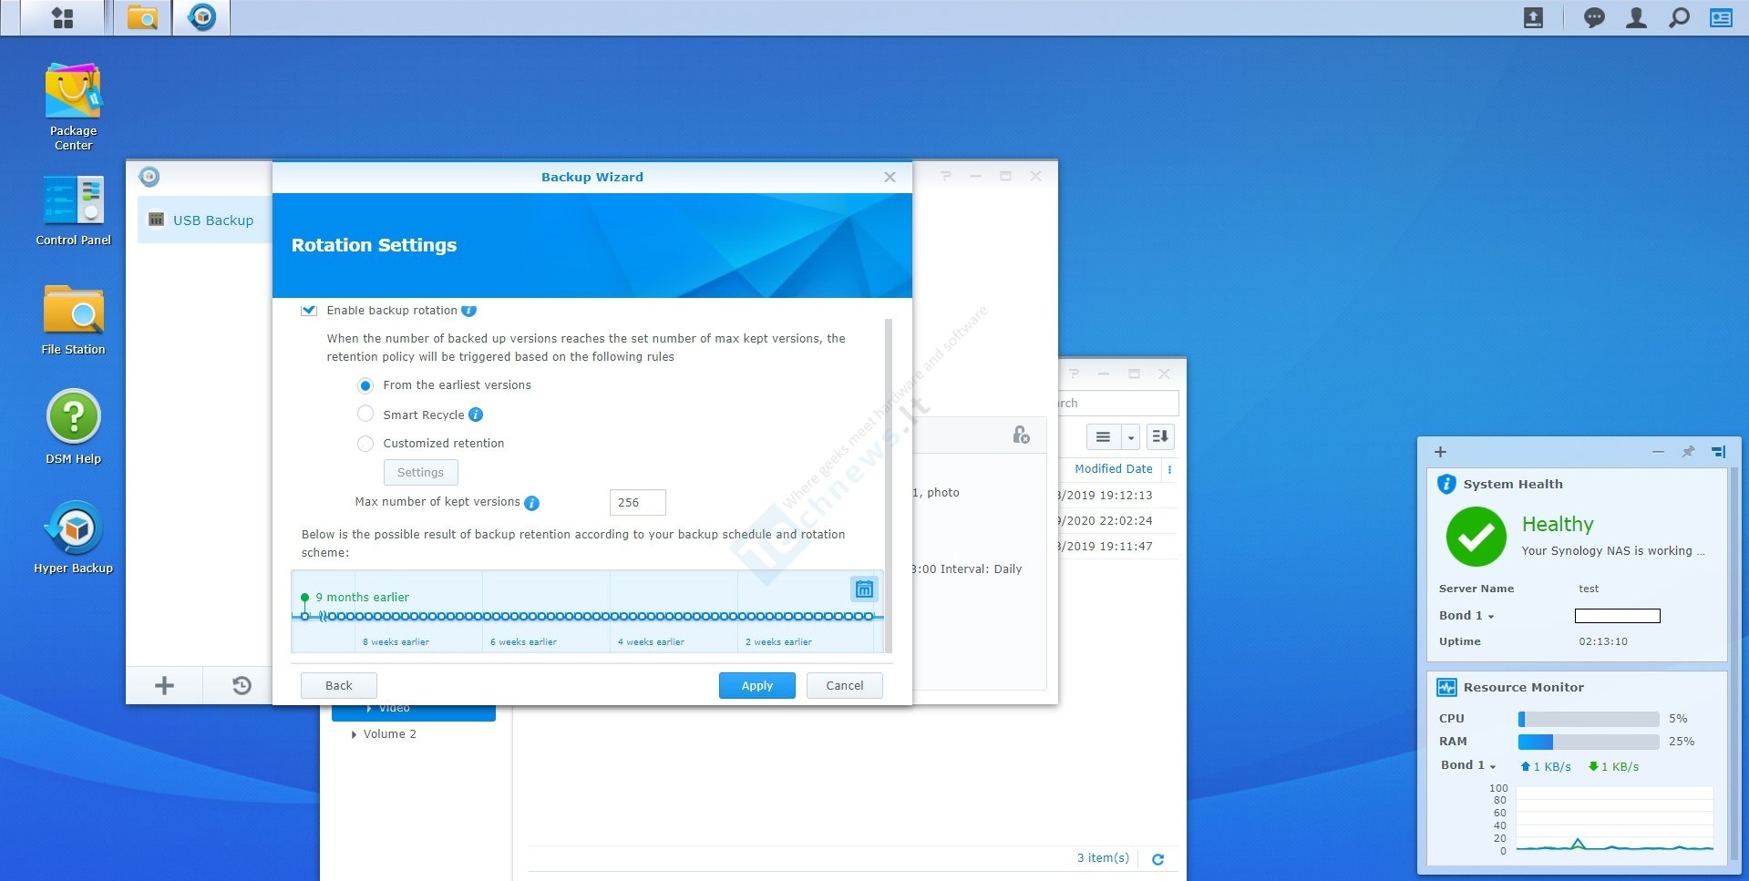Minimize the widgets panel
Viewport: 1749px width, 881px height.
pos(1658,452)
